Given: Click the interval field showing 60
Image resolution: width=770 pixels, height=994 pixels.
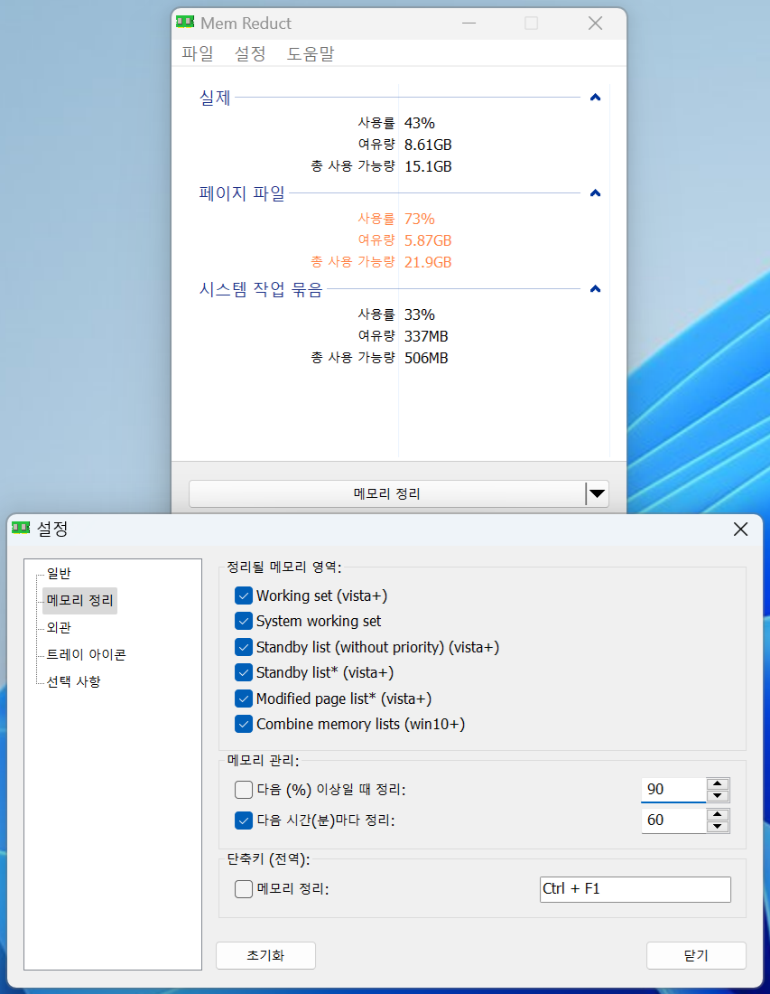Looking at the screenshot, I should [x=673, y=821].
